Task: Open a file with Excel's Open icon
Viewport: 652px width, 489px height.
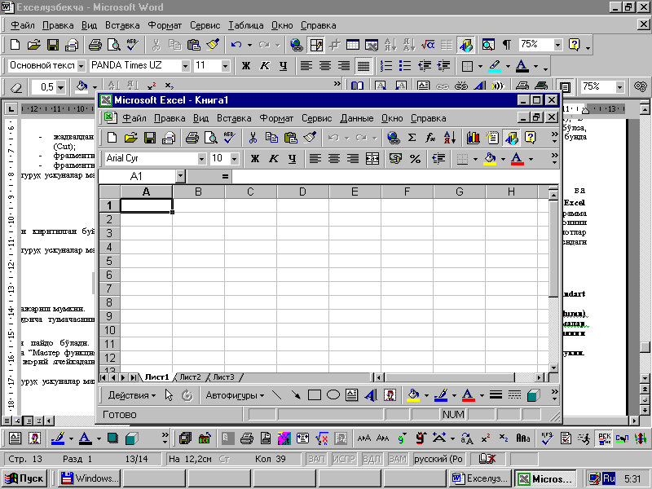Action: [130, 138]
